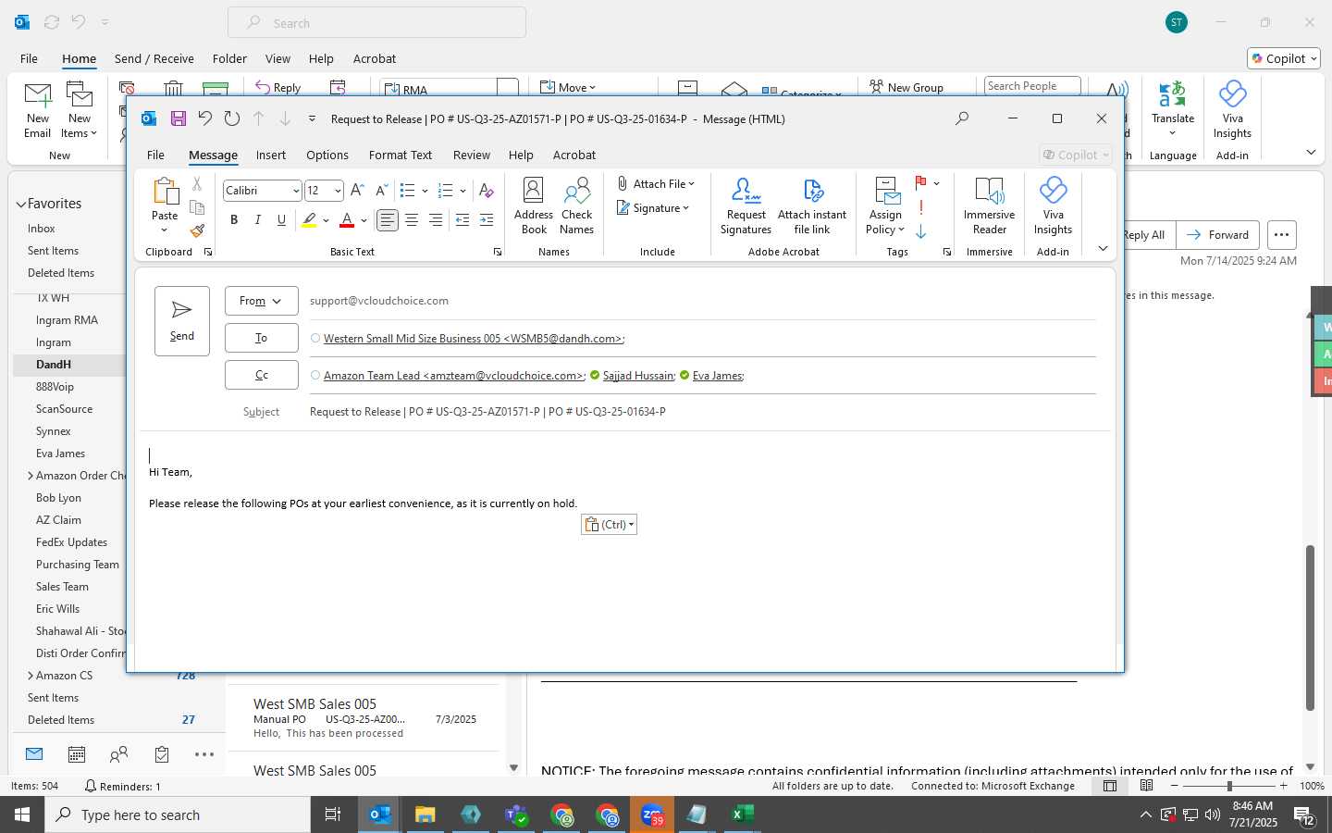Mark message as Low Importance
The width and height of the screenshot is (1332, 833).
click(921, 231)
